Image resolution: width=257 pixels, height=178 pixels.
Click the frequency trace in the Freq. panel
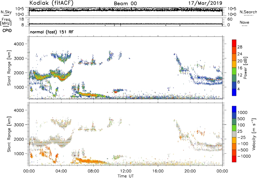pyautogui.click(x=126, y=24)
